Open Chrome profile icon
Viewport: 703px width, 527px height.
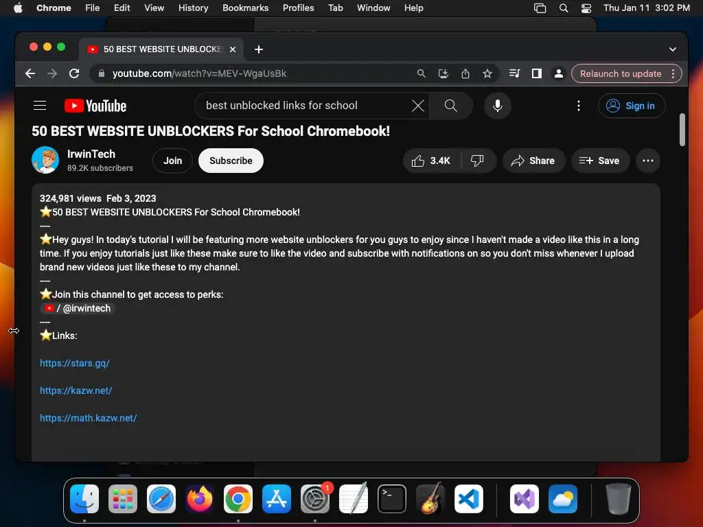[x=559, y=73]
